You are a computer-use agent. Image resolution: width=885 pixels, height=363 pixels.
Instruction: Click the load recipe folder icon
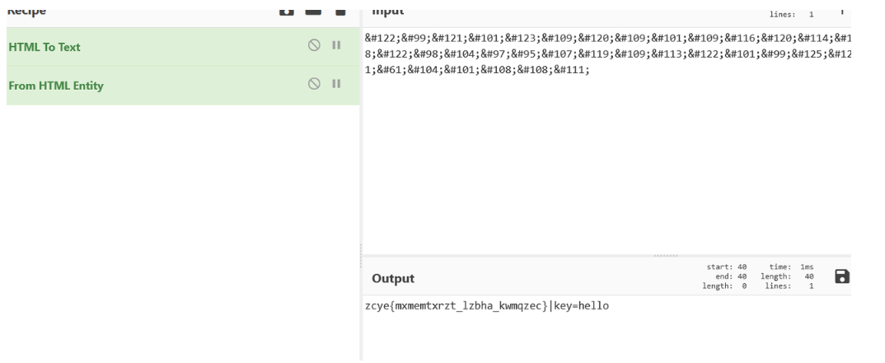313,12
